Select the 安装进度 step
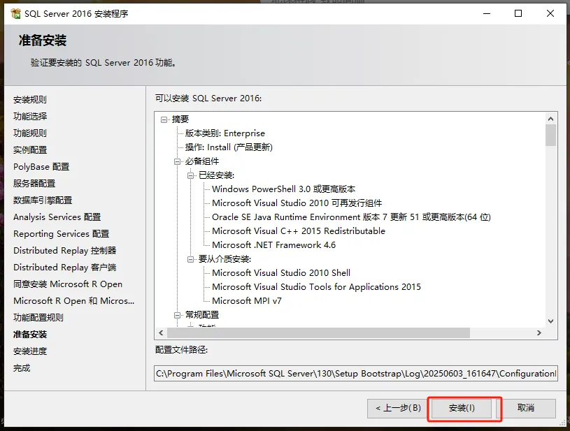This screenshot has width=570, height=431. (x=30, y=351)
